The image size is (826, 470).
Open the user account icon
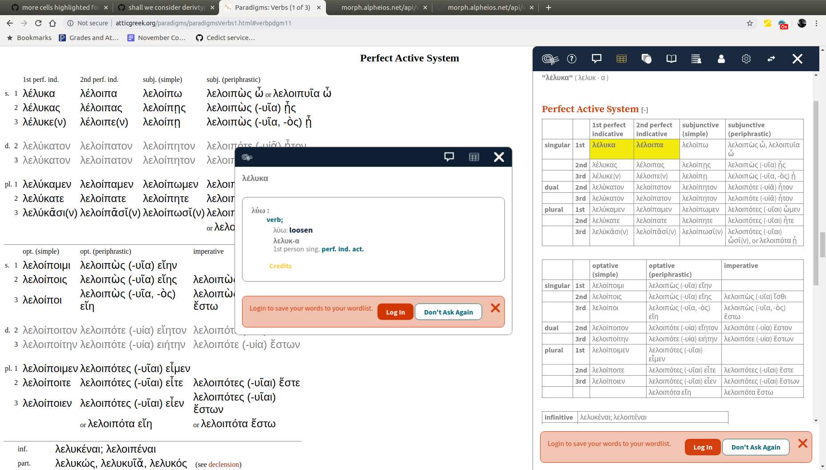click(x=721, y=58)
